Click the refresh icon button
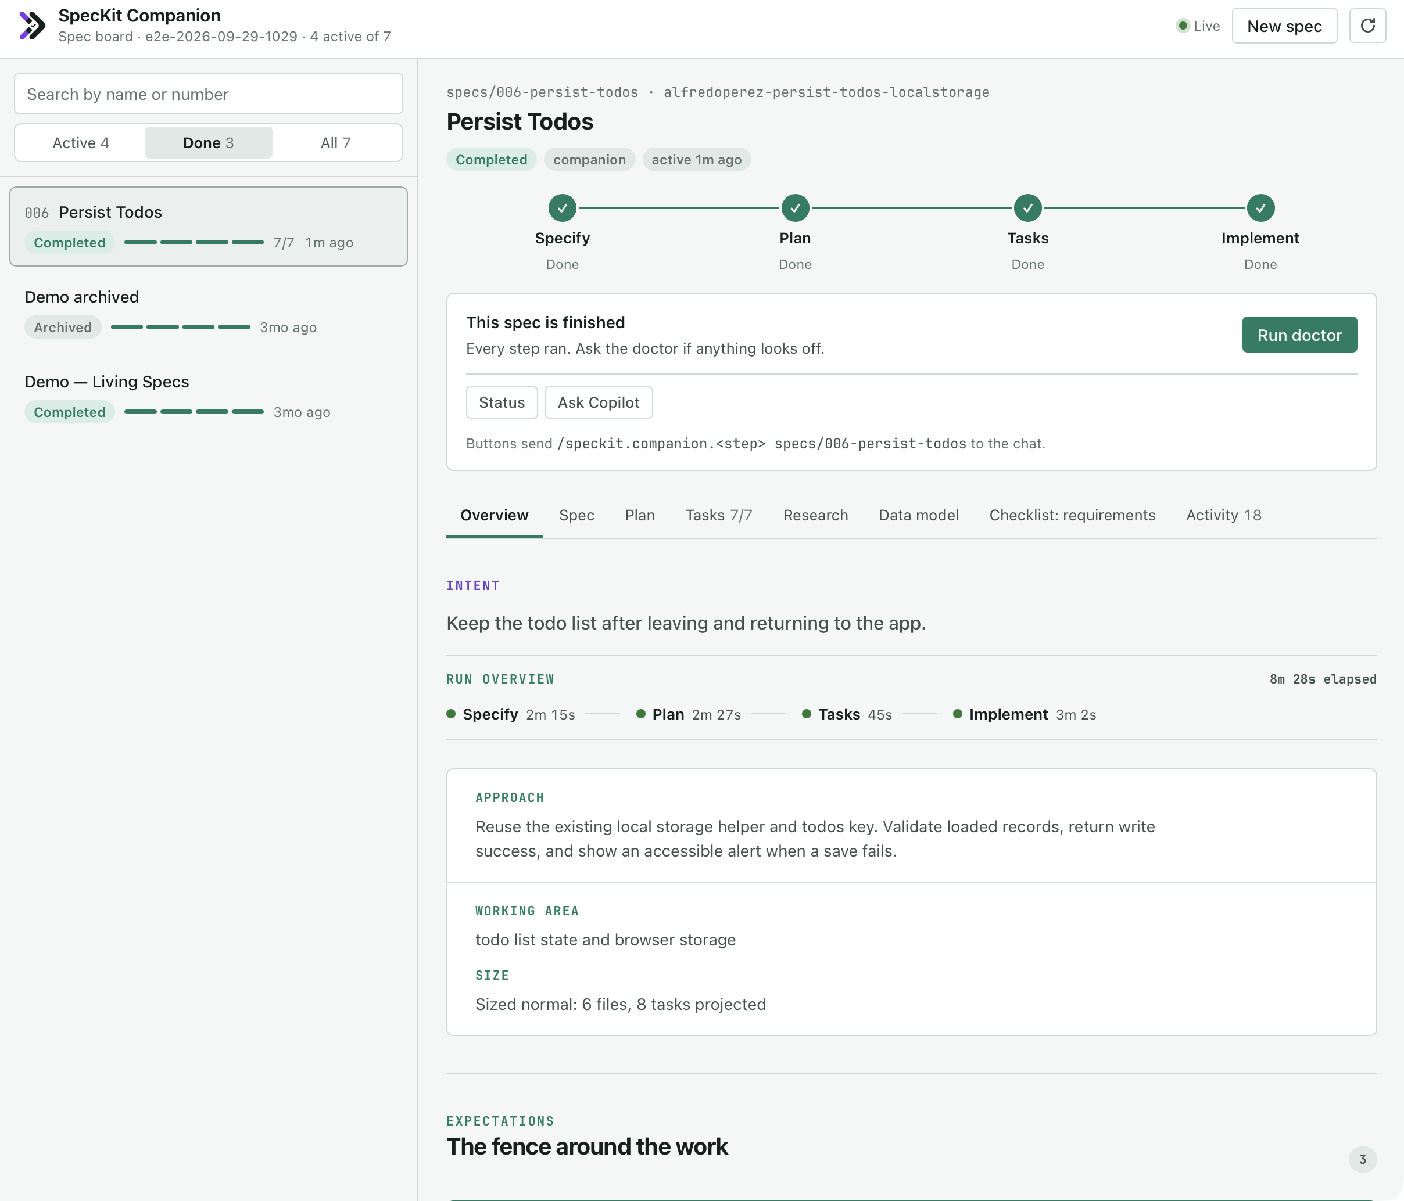The image size is (1404, 1201). coord(1367,26)
